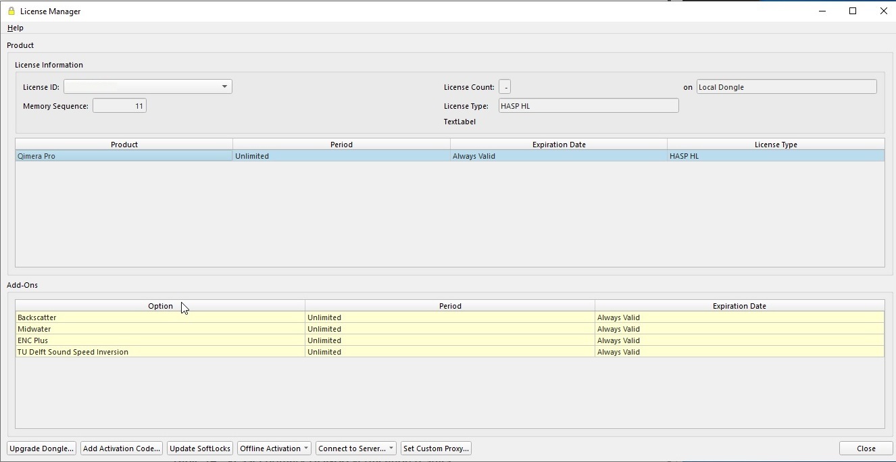
Task: Click the Upgrade Dongle button
Action: click(x=41, y=448)
